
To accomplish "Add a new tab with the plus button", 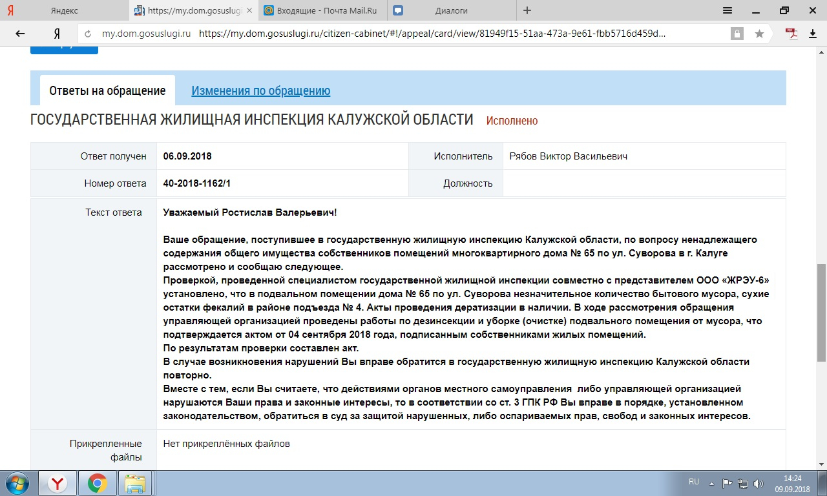I will tap(527, 10).
